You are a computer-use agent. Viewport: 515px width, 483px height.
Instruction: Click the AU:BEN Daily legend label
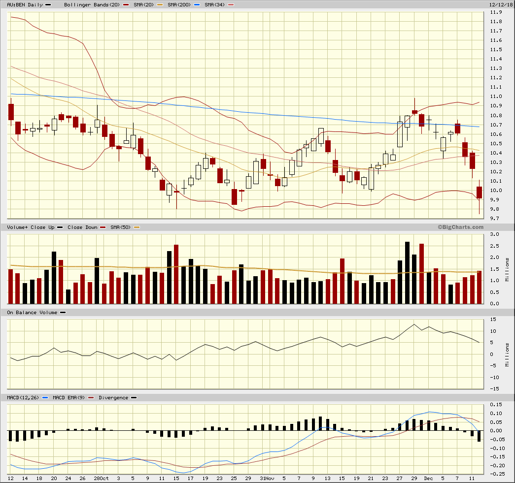[25, 4]
